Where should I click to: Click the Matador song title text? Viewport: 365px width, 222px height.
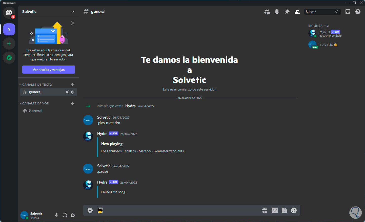(x=143, y=151)
